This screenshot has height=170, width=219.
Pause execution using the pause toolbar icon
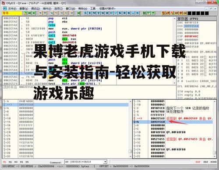(45, 13)
